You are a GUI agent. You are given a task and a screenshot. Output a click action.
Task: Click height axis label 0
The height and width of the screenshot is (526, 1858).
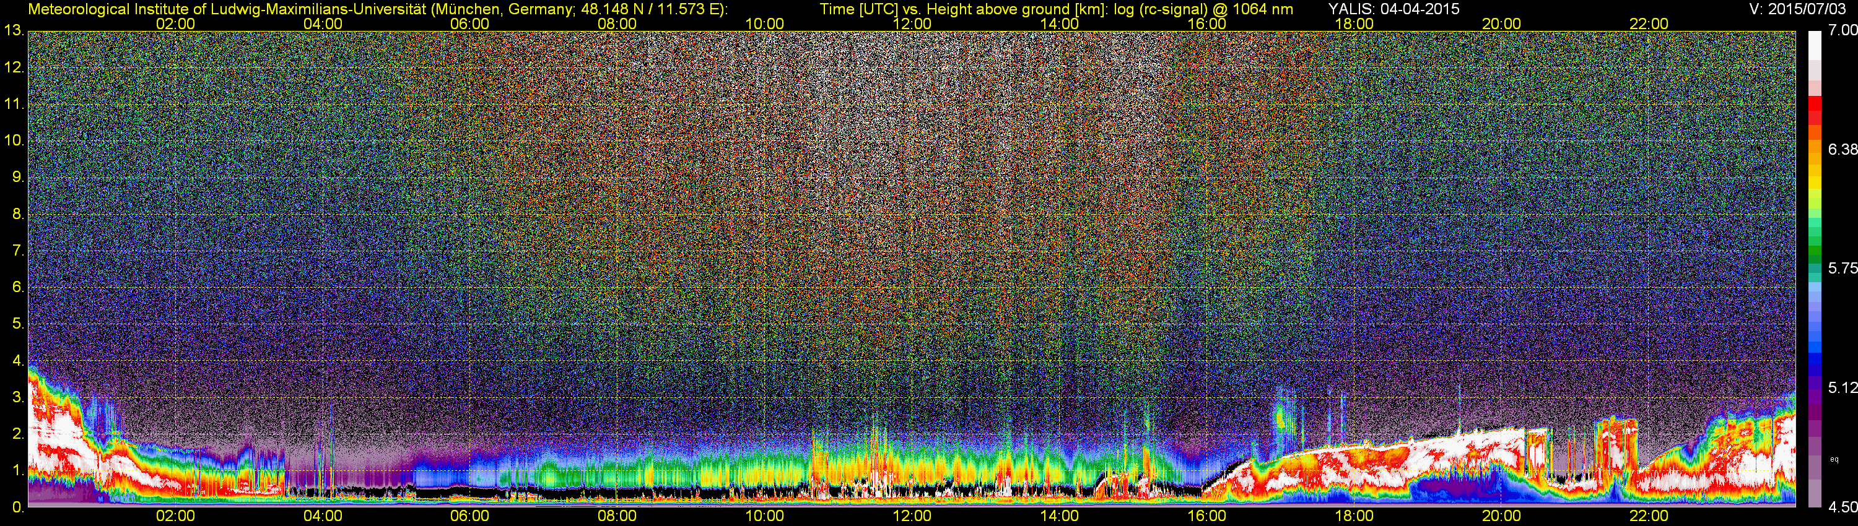18,507
